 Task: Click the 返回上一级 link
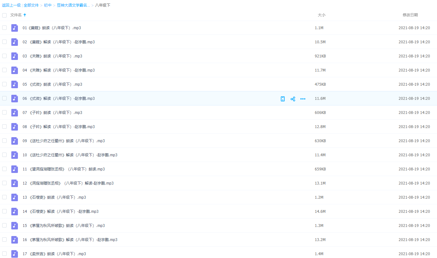tap(11, 5)
